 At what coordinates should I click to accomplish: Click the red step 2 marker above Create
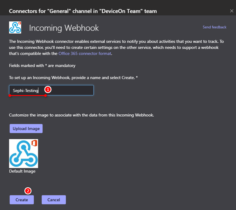28,191
